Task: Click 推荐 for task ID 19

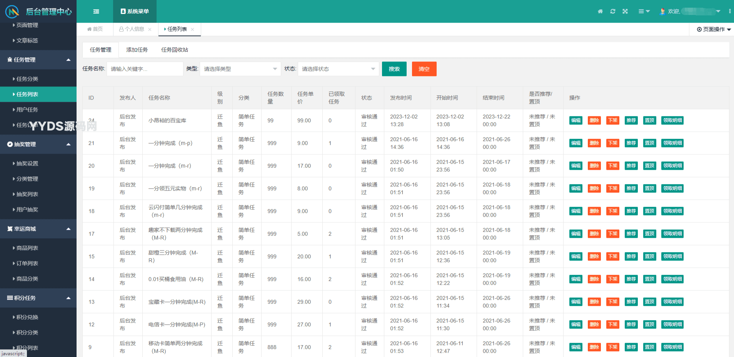Action: 631,188
